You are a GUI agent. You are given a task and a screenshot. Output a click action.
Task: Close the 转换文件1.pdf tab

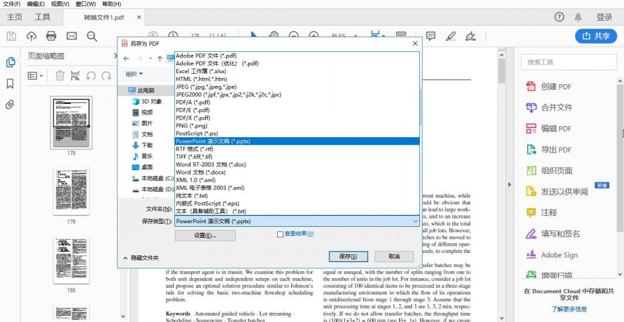139,17
